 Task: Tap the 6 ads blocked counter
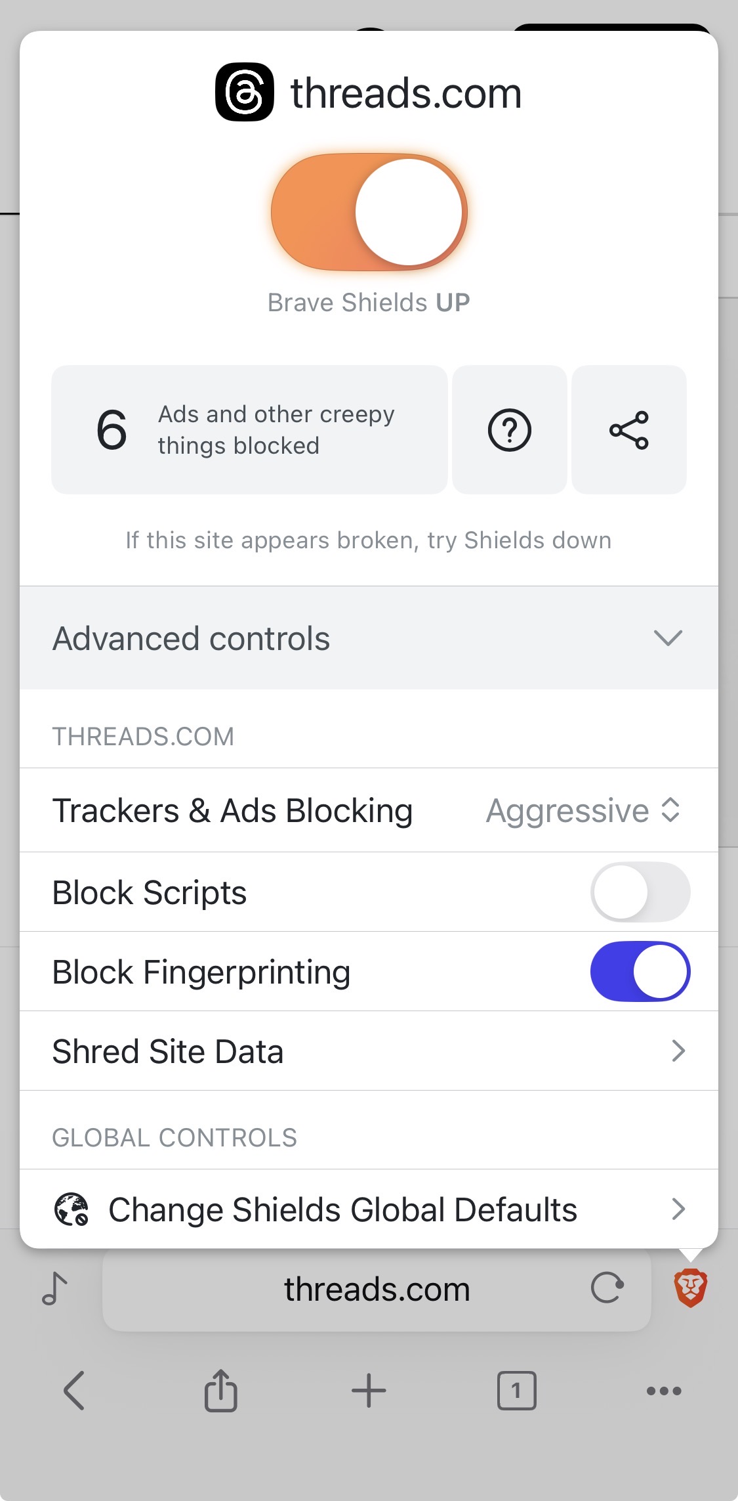click(x=249, y=430)
